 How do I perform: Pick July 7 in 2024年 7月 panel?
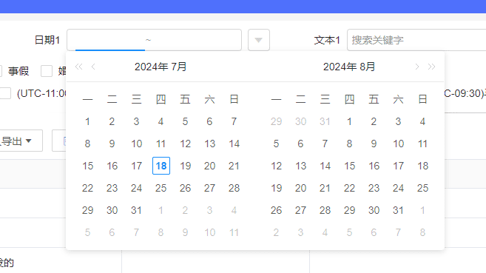tap(234, 121)
